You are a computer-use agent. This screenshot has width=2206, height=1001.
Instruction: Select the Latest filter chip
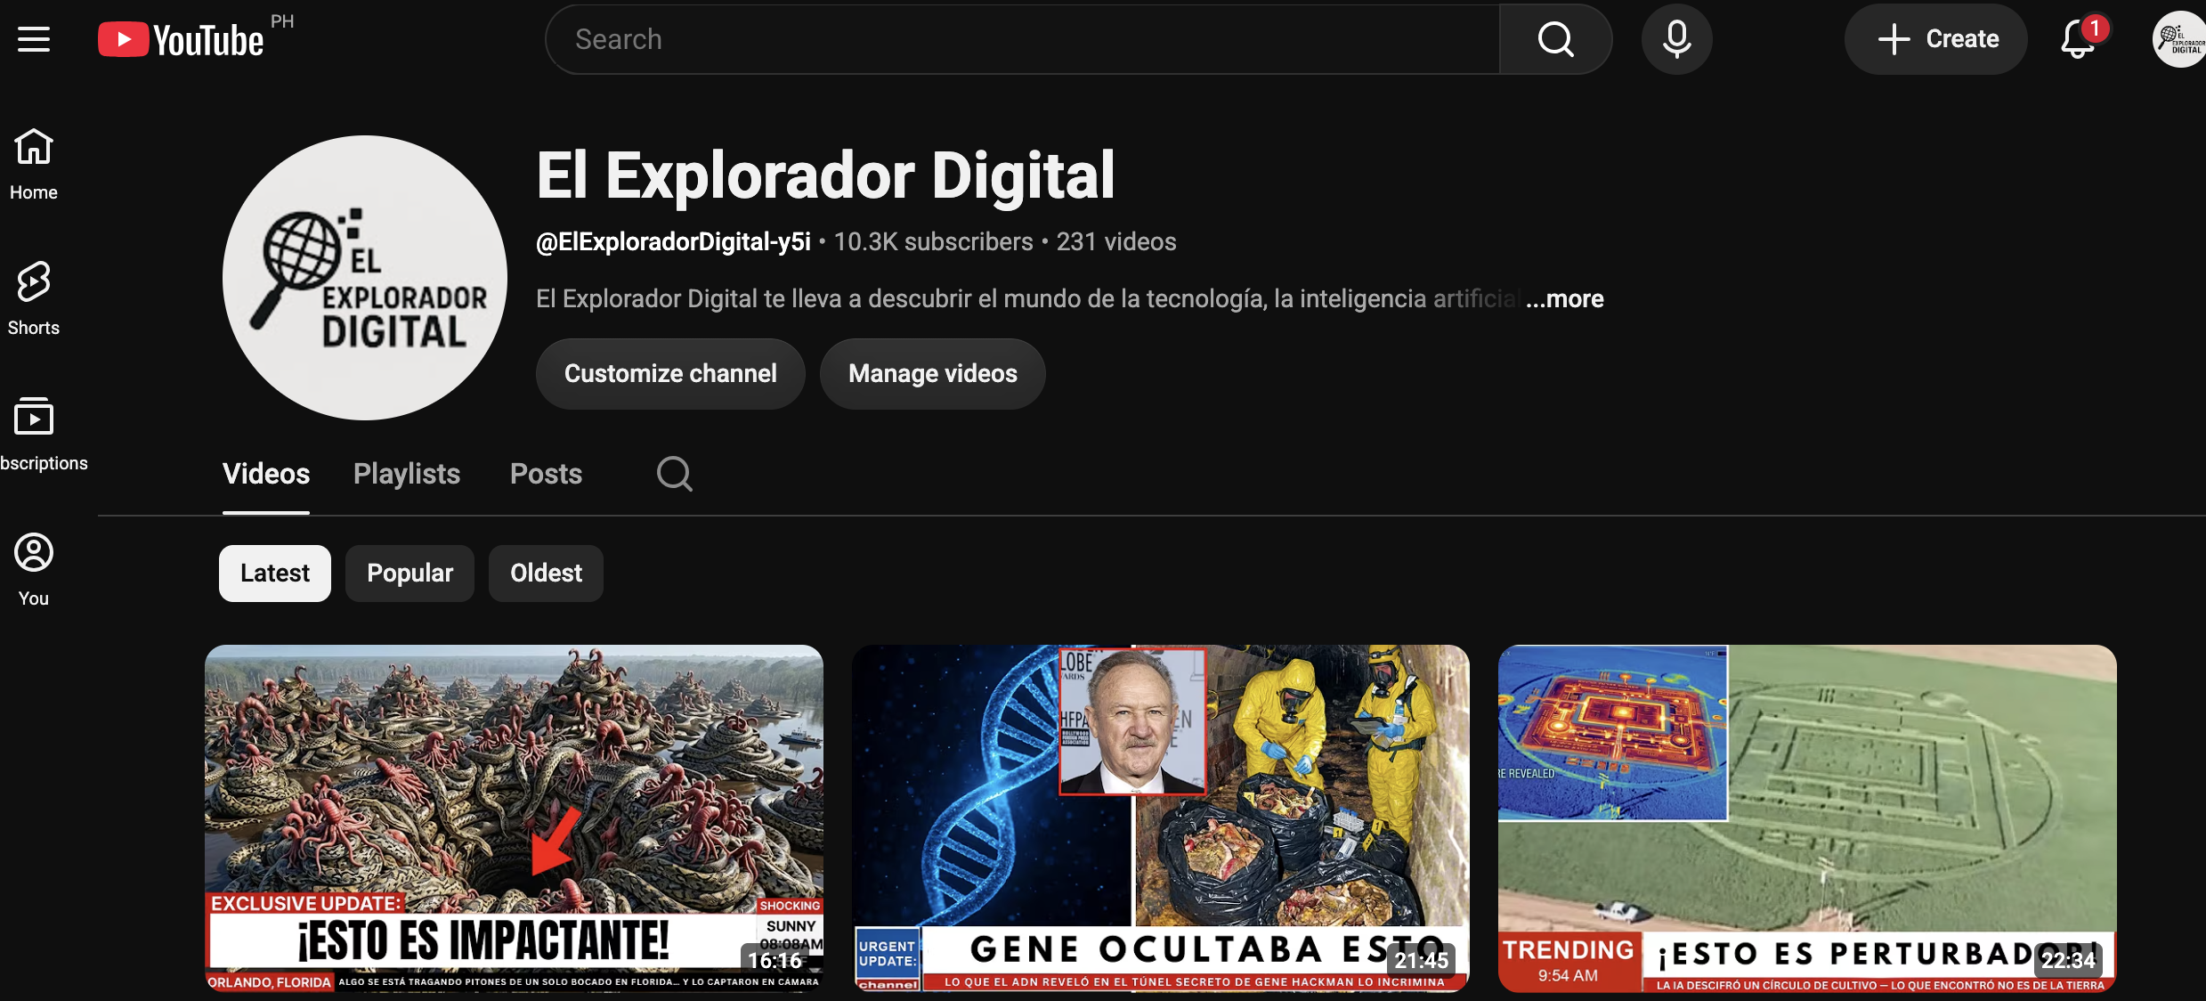pos(275,574)
